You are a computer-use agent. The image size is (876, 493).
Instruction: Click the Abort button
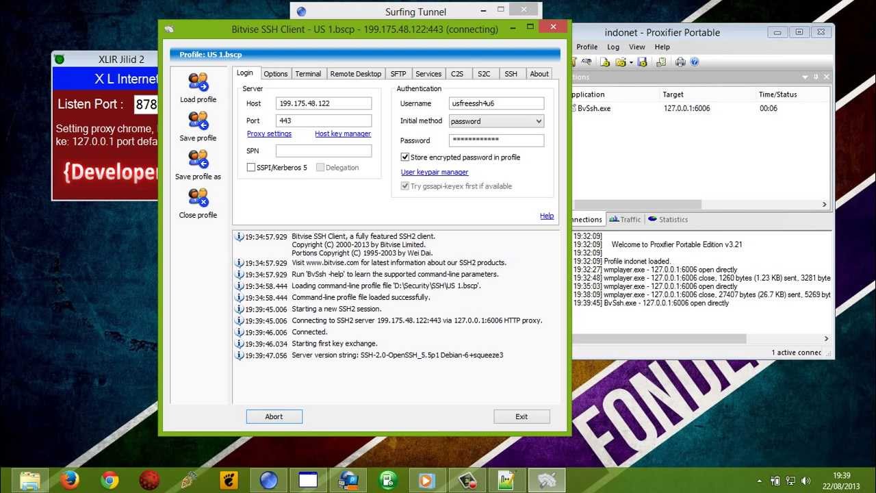pyautogui.click(x=274, y=416)
